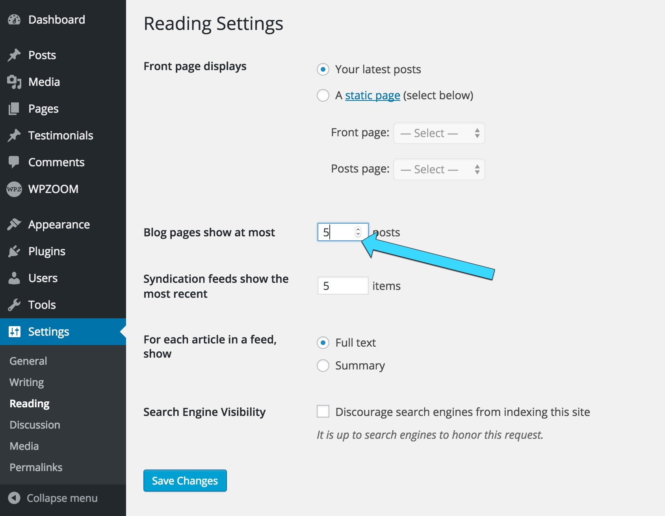Click the Syndication feeds show the most recent label
Screen dimensions: 665x516
point(216,286)
